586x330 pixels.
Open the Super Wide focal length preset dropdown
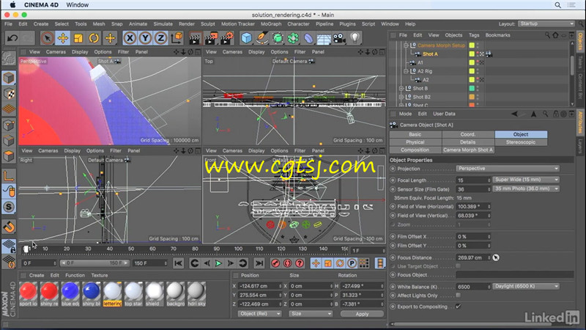(x=526, y=180)
